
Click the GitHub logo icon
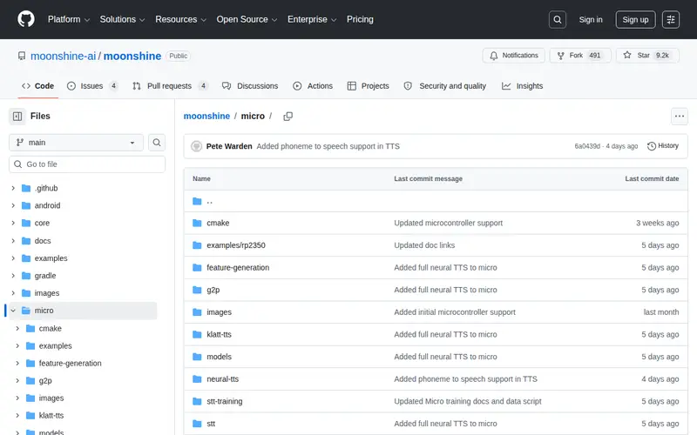coord(26,19)
